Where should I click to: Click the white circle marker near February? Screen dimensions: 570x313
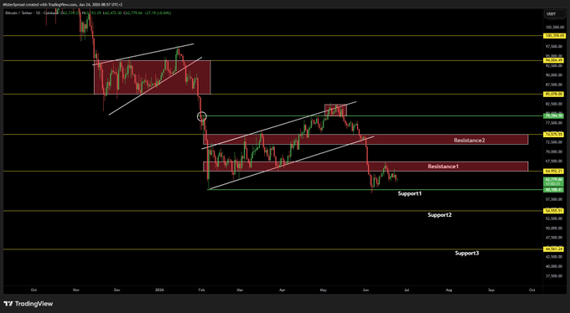pyautogui.click(x=202, y=116)
